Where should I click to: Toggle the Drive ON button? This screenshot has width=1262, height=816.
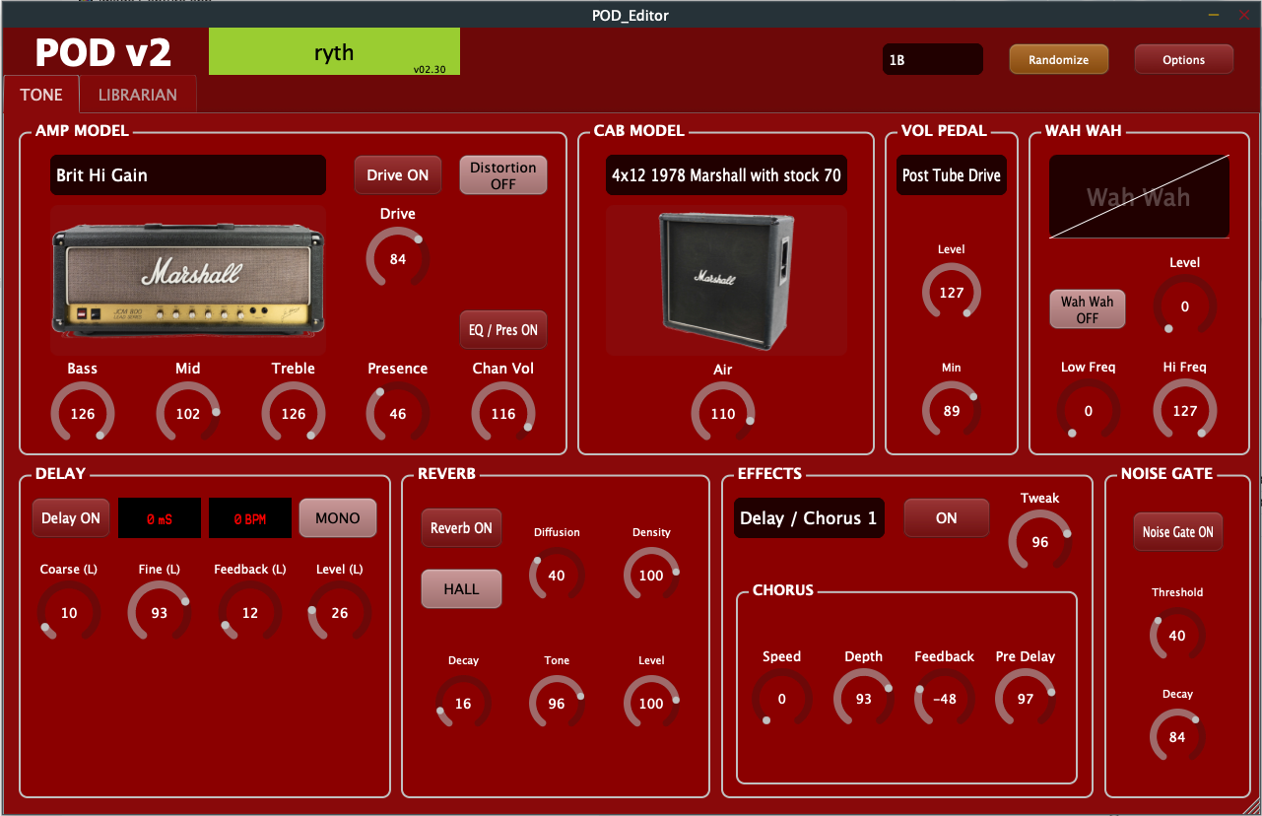[x=398, y=175]
